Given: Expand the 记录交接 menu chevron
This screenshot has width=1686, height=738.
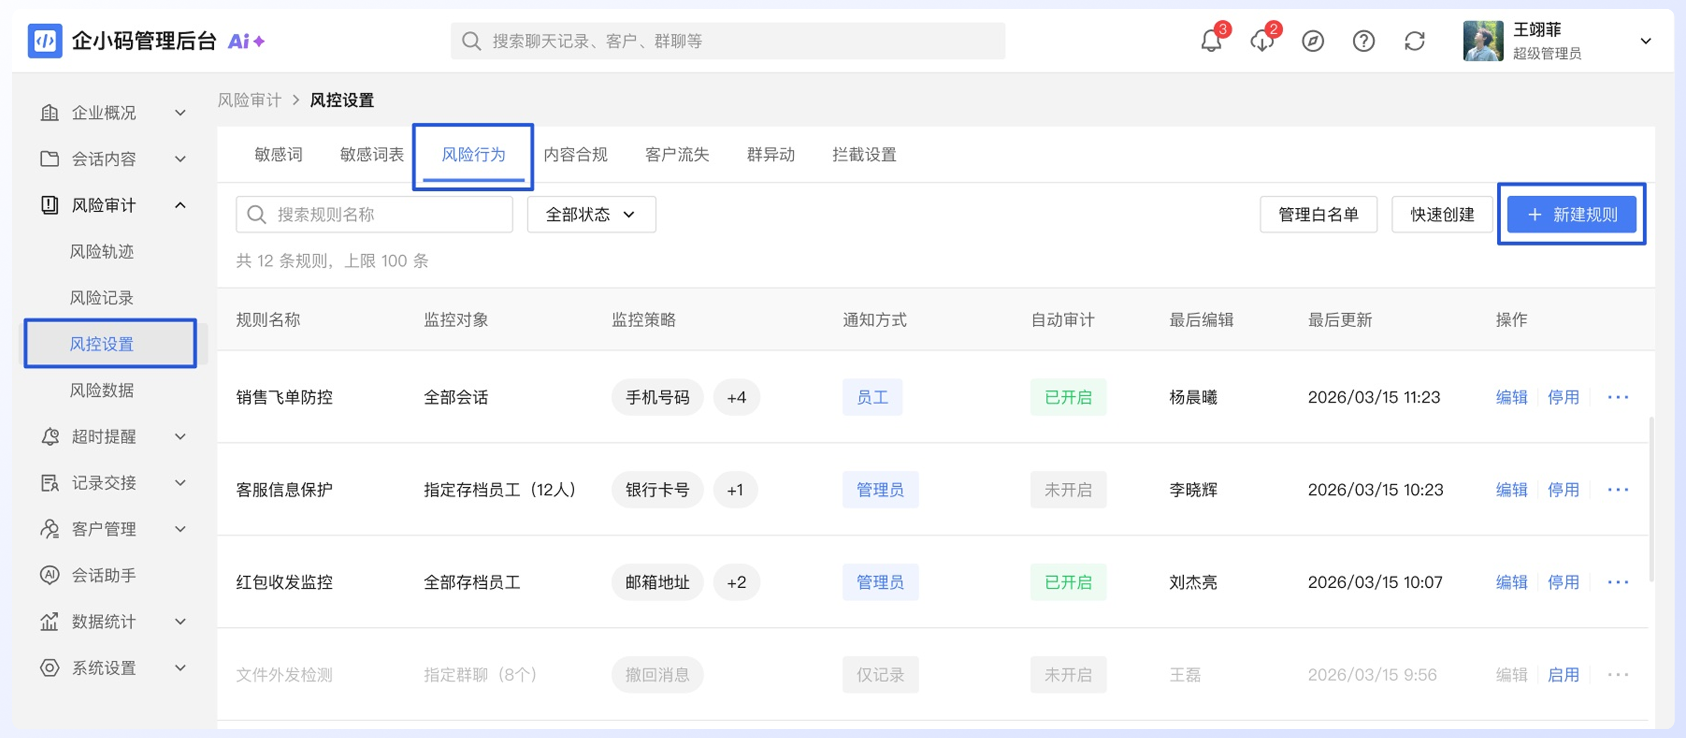Looking at the screenshot, I should 180,483.
